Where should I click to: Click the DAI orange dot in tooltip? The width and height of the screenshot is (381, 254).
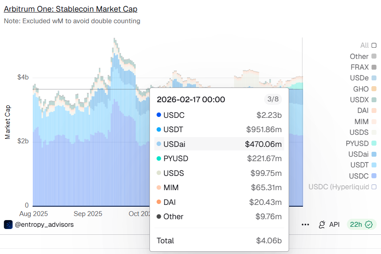click(159, 202)
